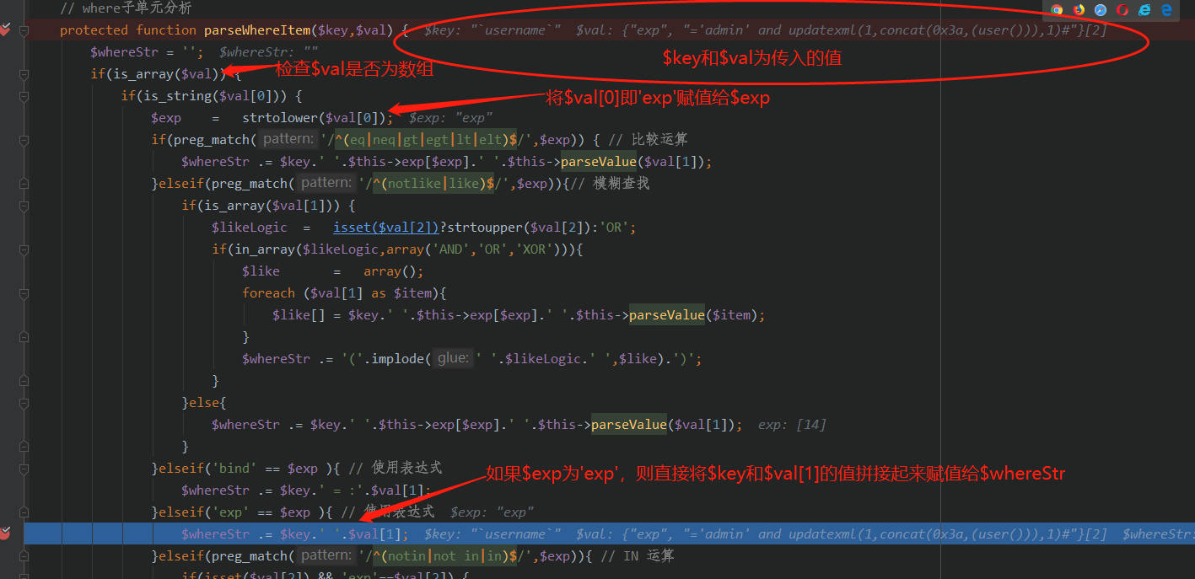Click parseValue call inside the foreach loop
The width and height of the screenshot is (1195, 579).
[x=666, y=315]
